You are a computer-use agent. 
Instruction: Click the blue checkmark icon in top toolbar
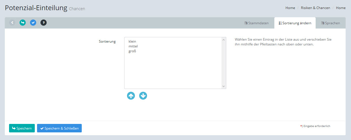[33, 23]
